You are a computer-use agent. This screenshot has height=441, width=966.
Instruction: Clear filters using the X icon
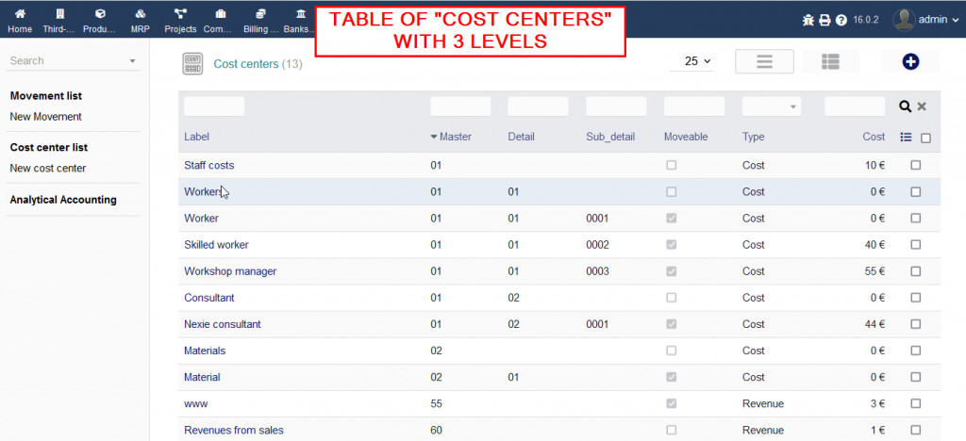tap(923, 106)
